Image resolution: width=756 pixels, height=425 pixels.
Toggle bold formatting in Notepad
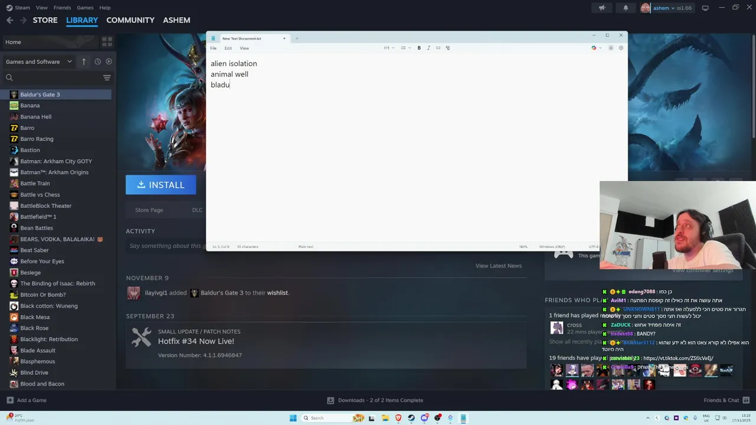point(419,48)
